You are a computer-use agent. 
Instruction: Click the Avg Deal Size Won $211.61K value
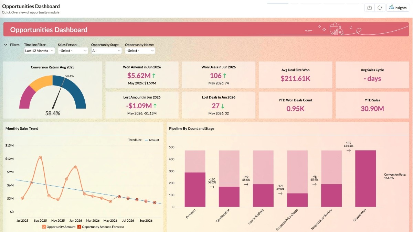pos(295,79)
